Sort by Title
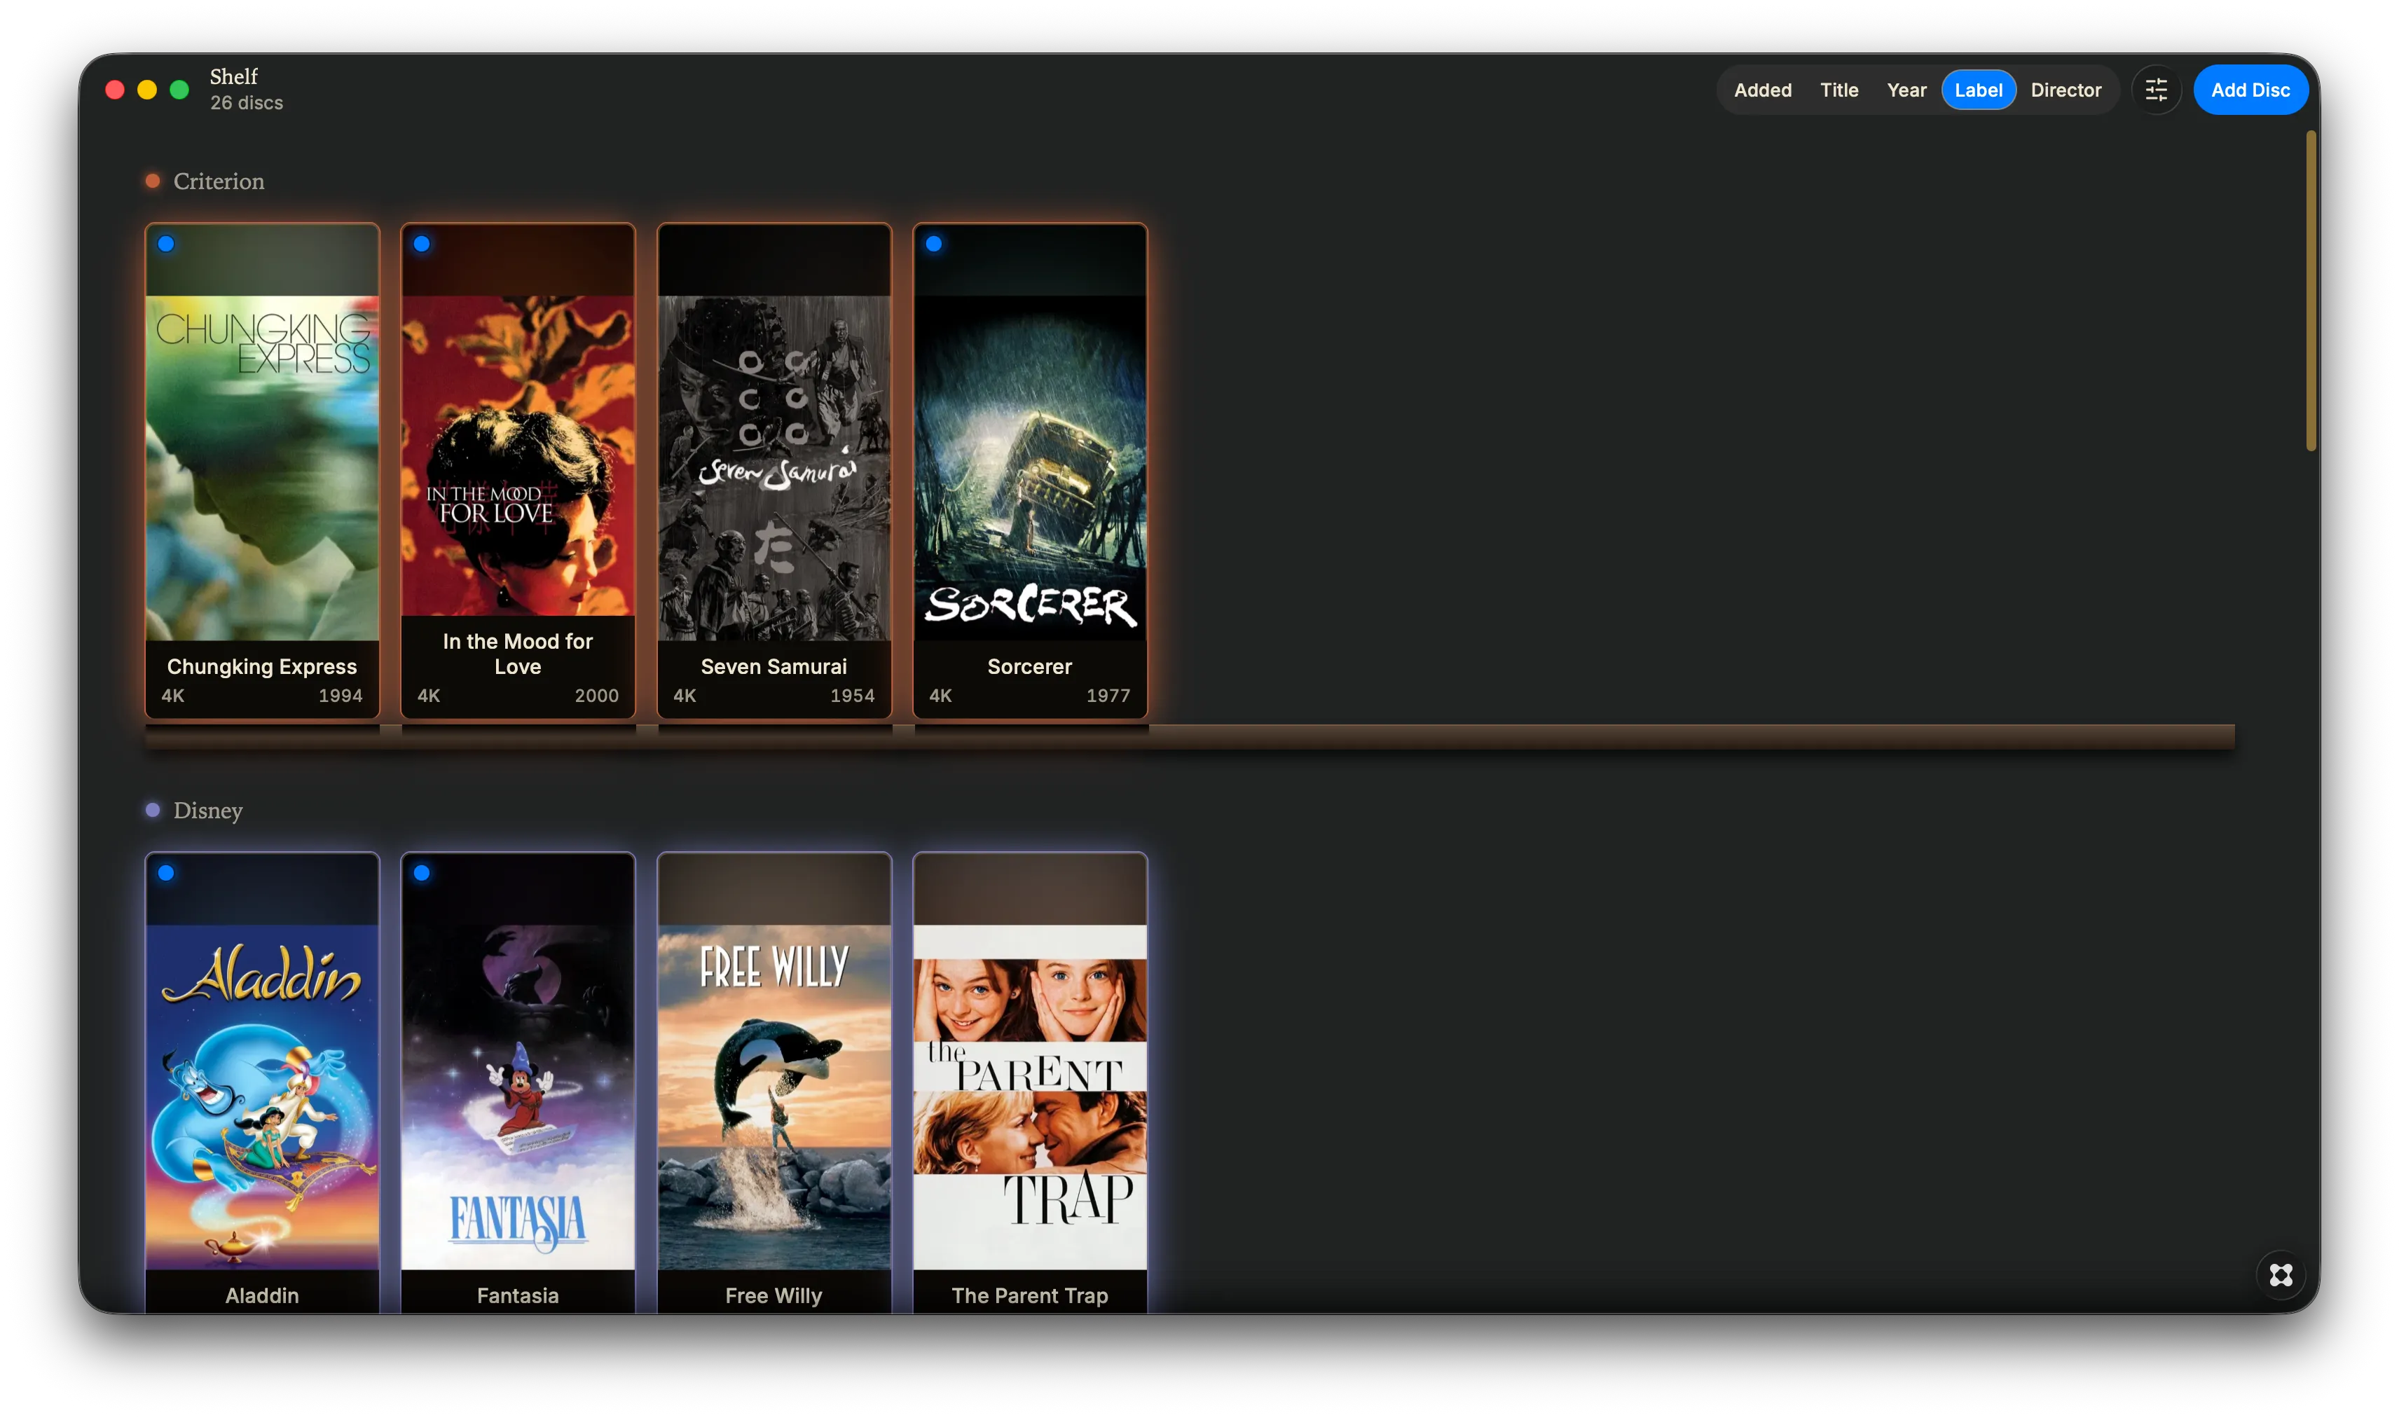 tap(1838, 90)
